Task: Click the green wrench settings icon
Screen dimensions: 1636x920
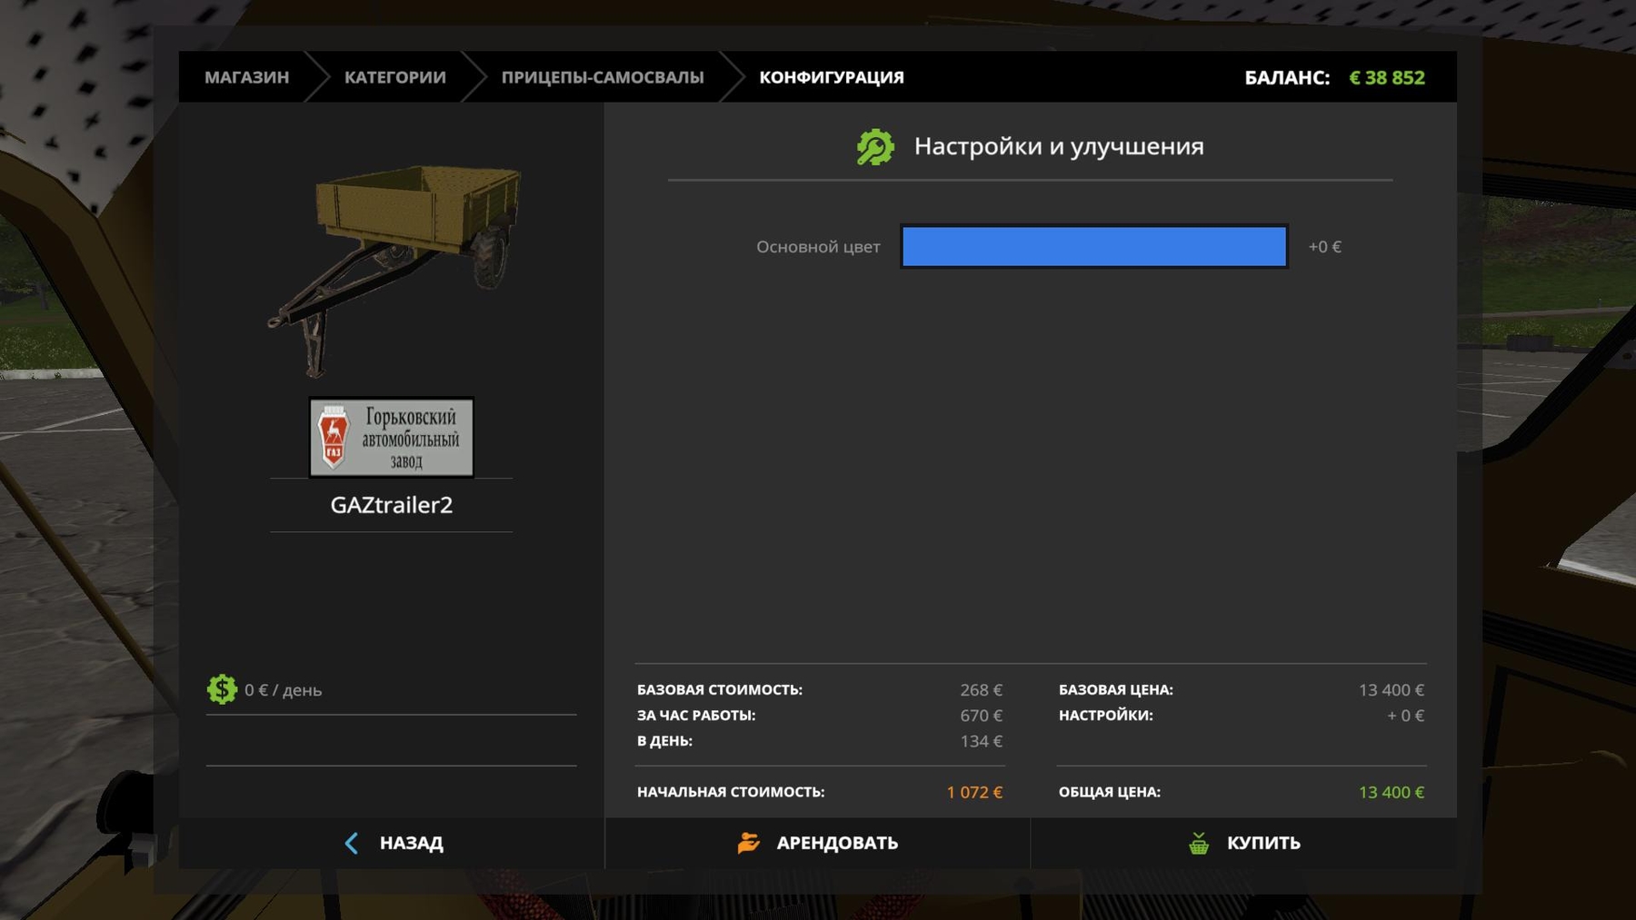Action: tap(875, 147)
